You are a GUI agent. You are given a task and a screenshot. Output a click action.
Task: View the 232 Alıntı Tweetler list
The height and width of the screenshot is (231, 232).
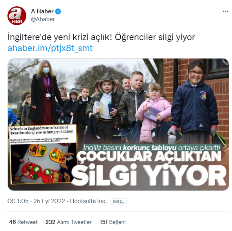click(x=69, y=222)
